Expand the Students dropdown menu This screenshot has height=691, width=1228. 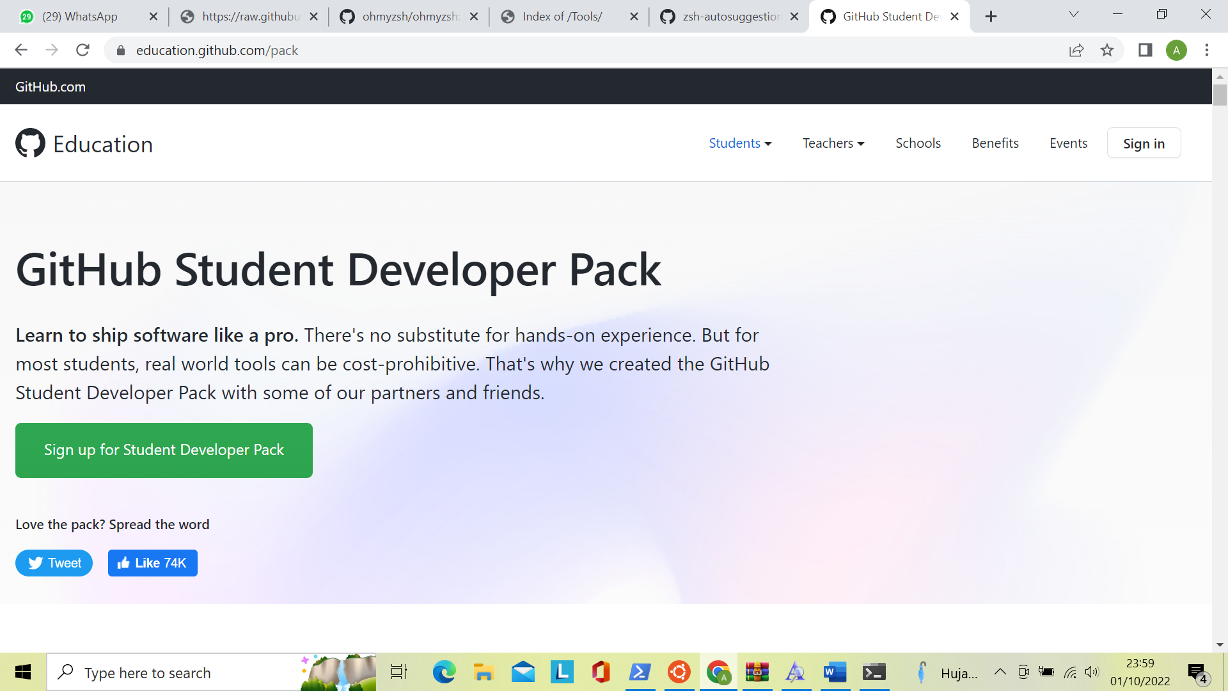[x=740, y=143]
